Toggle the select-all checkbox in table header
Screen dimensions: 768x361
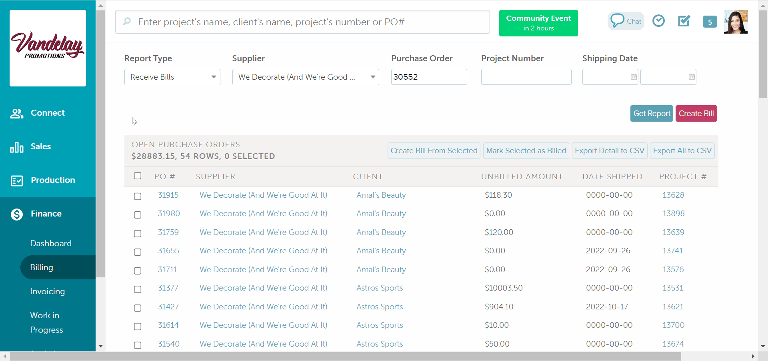(x=138, y=176)
